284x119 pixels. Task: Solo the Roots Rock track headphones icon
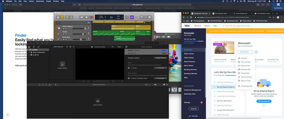click(66, 39)
